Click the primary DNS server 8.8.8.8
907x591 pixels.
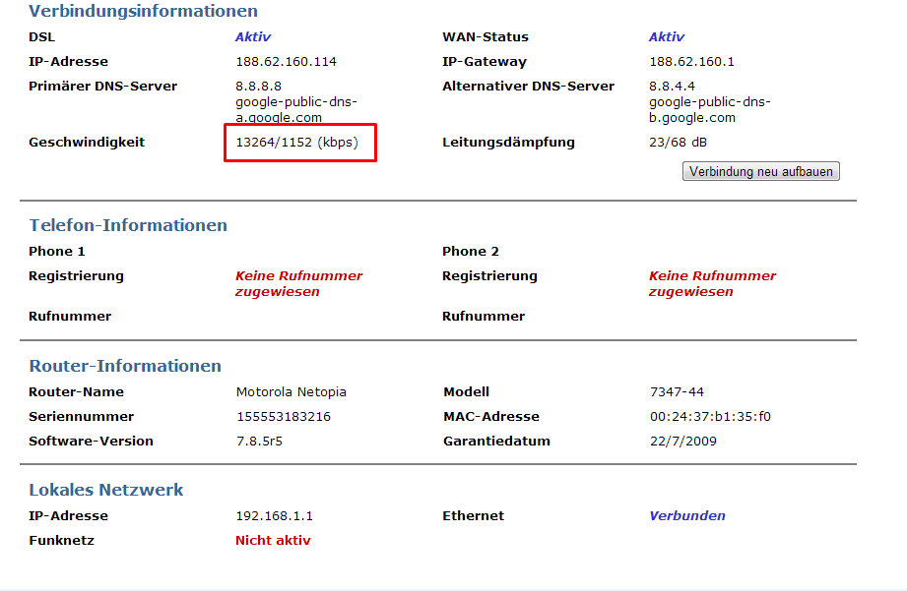[x=258, y=87]
